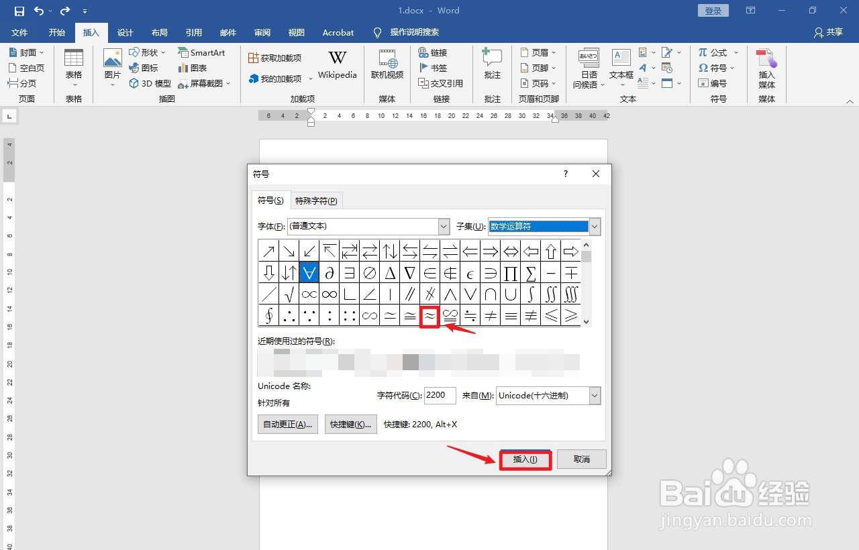Click the 链接 hyperlink button

[x=433, y=52]
